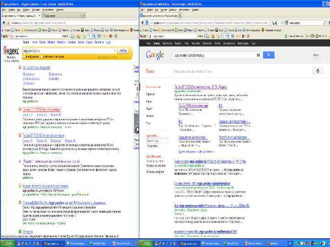Viewport: 330px width, 247px height.
Task: Filter Google results by Новости in sidebar
Action: click(150, 116)
